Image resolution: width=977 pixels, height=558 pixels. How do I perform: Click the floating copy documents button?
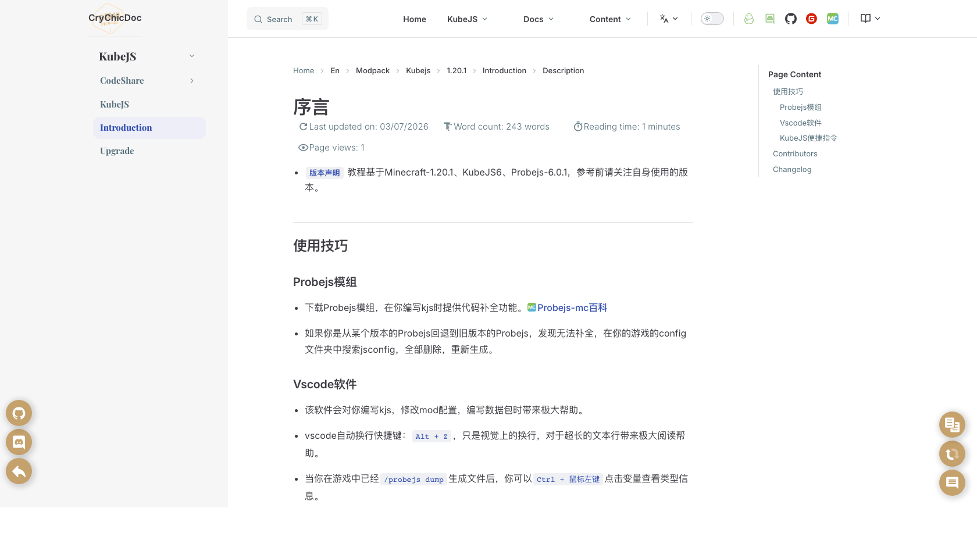952,425
